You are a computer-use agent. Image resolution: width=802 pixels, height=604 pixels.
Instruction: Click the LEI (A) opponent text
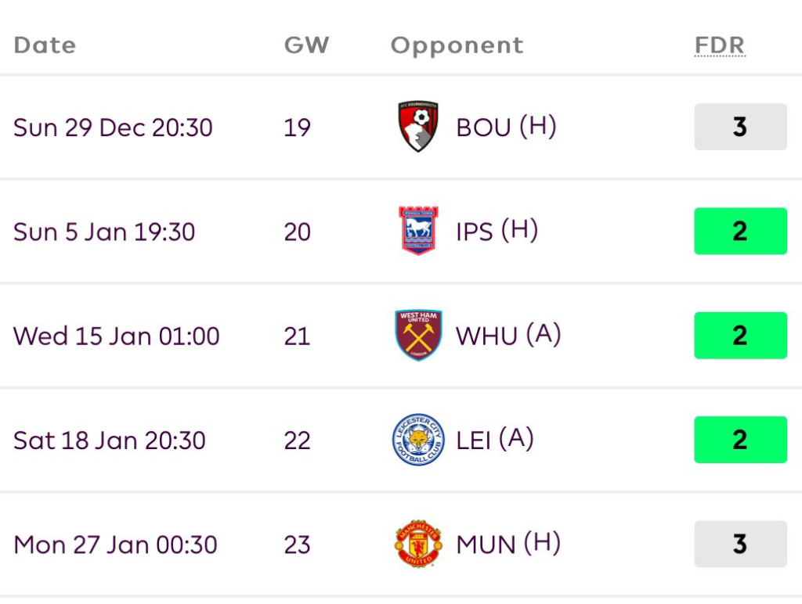[x=494, y=440]
